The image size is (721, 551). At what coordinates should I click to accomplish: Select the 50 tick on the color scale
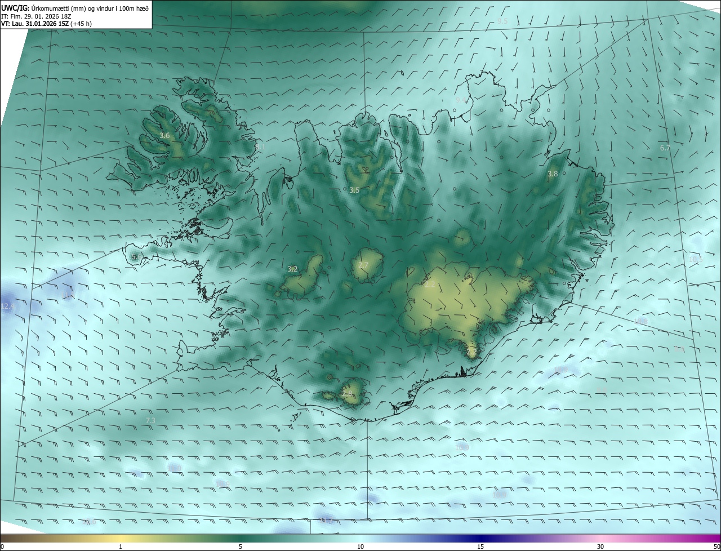[x=716, y=546]
